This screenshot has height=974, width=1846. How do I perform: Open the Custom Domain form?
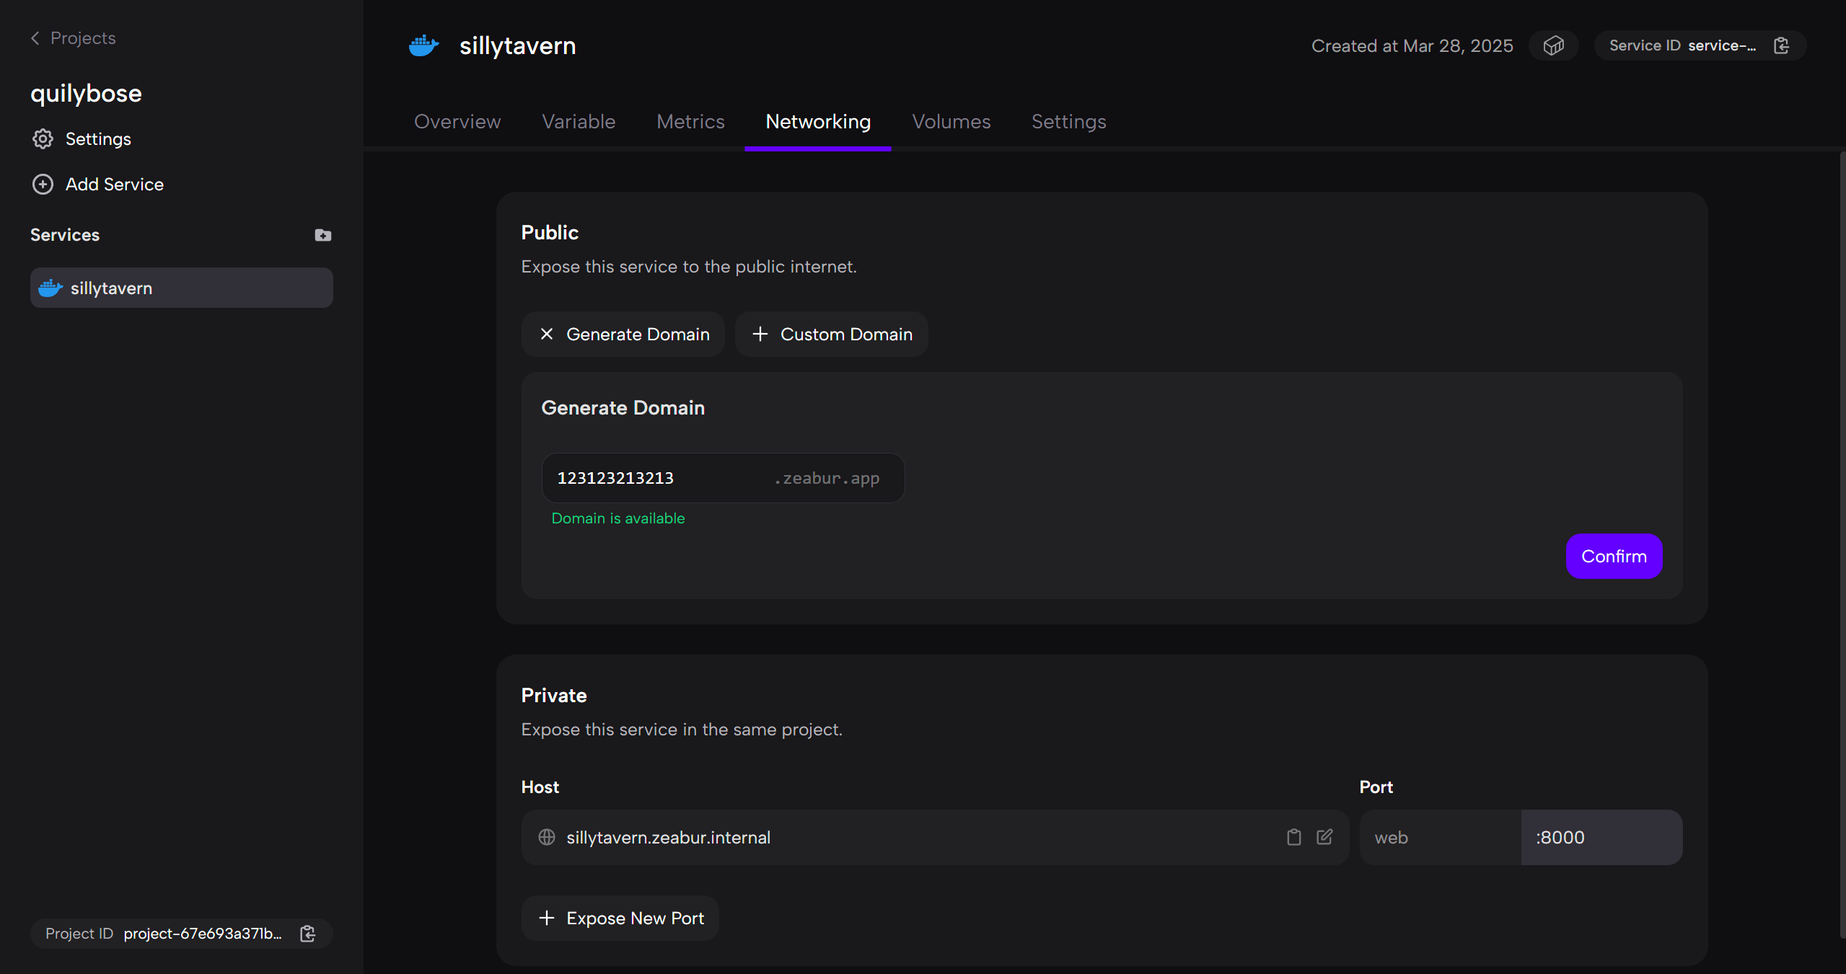[x=831, y=335]
